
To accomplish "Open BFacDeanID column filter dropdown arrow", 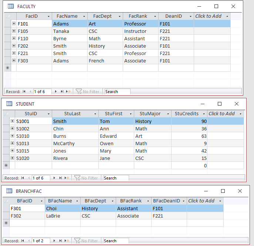I will tap(183, 201).
